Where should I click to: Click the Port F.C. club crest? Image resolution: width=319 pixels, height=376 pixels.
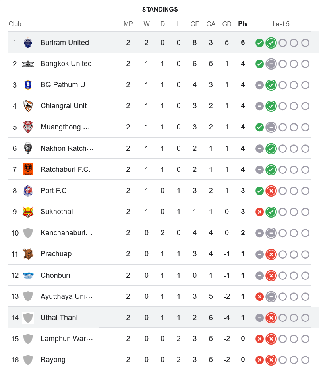click(x=28, y=191)
